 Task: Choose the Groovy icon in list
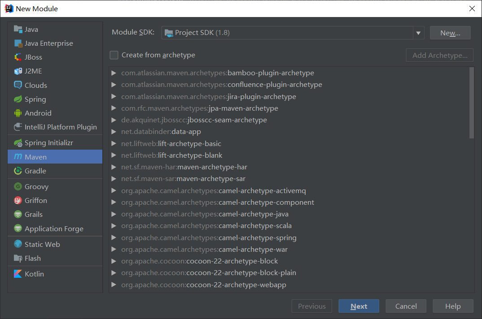tap(18, 187)
